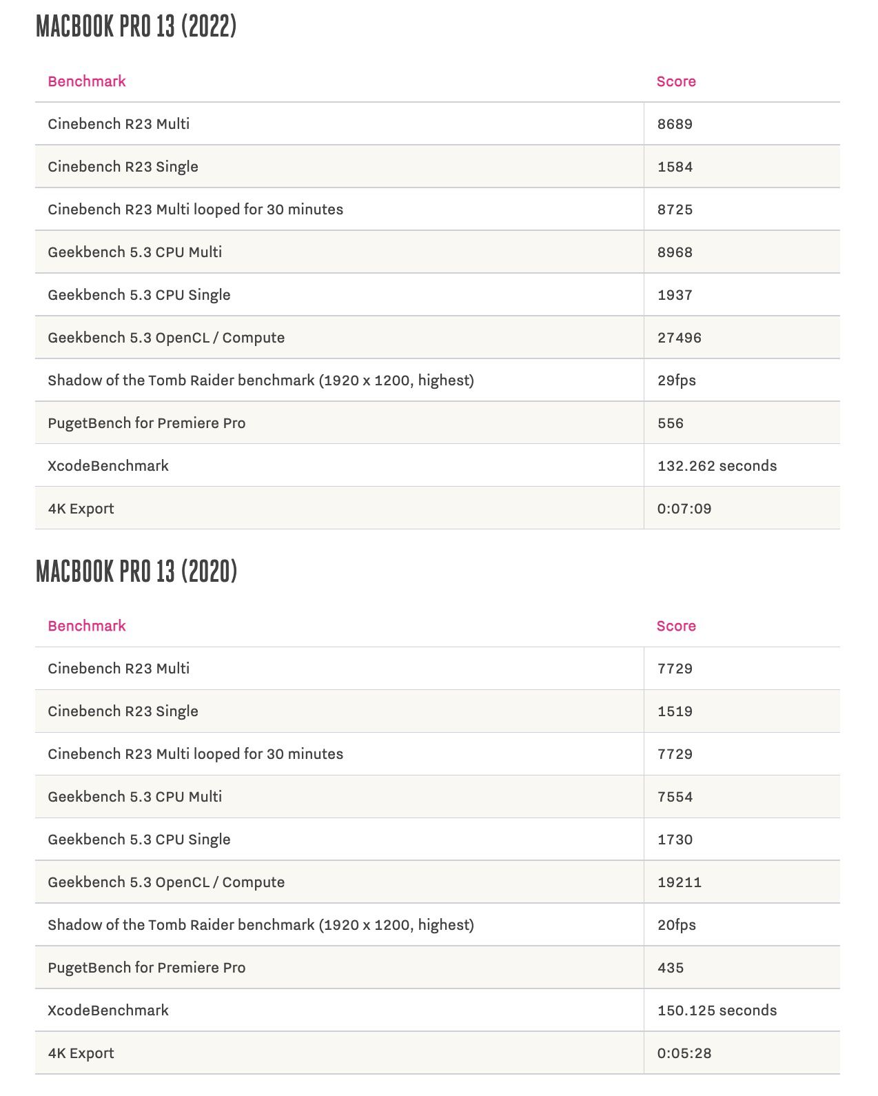
Task: Select the 20fps Tomb Raider result
Action: coord(677,925)
